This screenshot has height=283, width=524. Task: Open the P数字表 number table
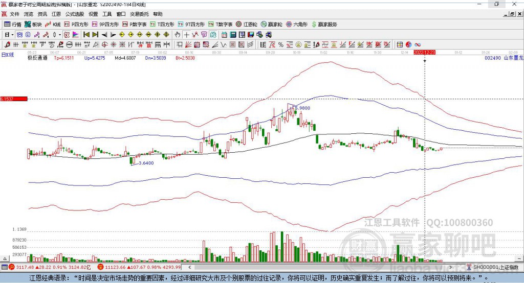pos(135,25)
